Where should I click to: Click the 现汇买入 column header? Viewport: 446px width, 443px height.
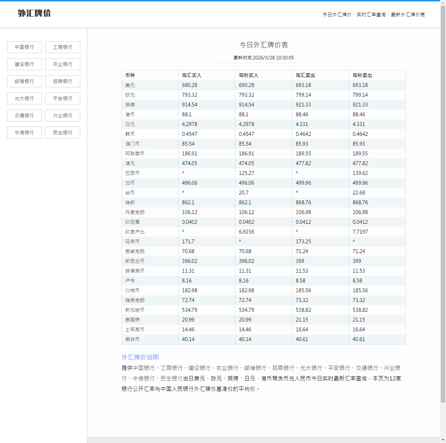point(192,75)
